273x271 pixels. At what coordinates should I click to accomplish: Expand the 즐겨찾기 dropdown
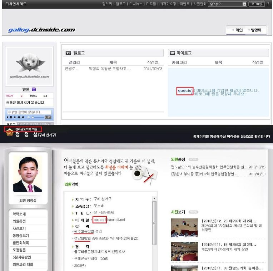(244, 4)
